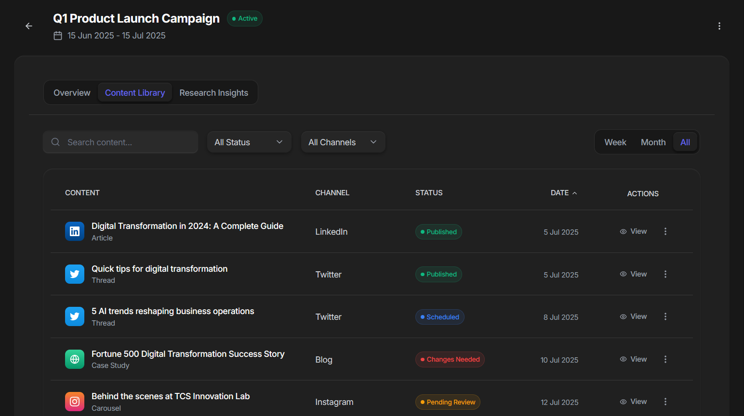
Task: Open more actions for LinkedIn article row
Action: 665,231
